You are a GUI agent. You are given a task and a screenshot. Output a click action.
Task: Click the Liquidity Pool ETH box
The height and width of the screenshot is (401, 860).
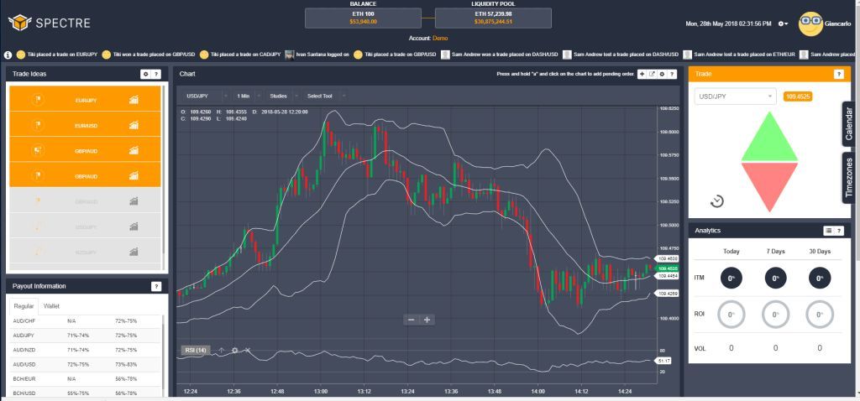tap(493, 18)
